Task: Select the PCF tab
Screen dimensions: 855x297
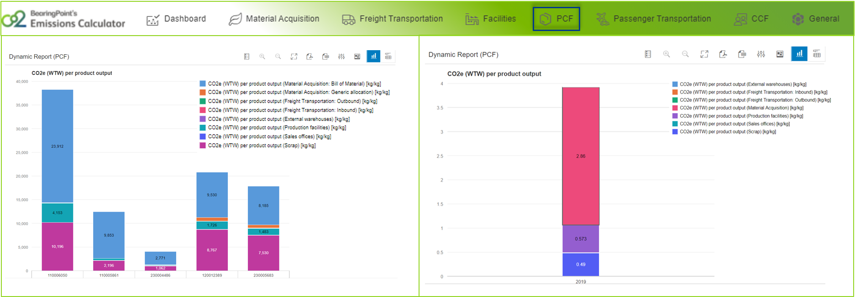Action: [556, 19]
